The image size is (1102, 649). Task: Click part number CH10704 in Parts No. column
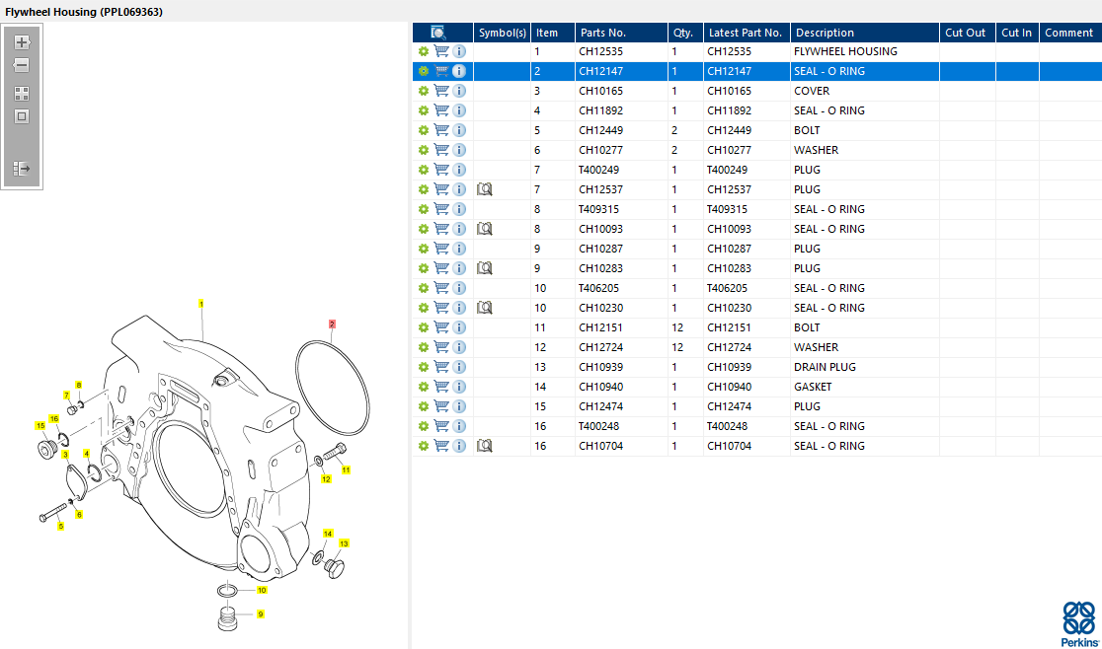(x=601, y=446)
